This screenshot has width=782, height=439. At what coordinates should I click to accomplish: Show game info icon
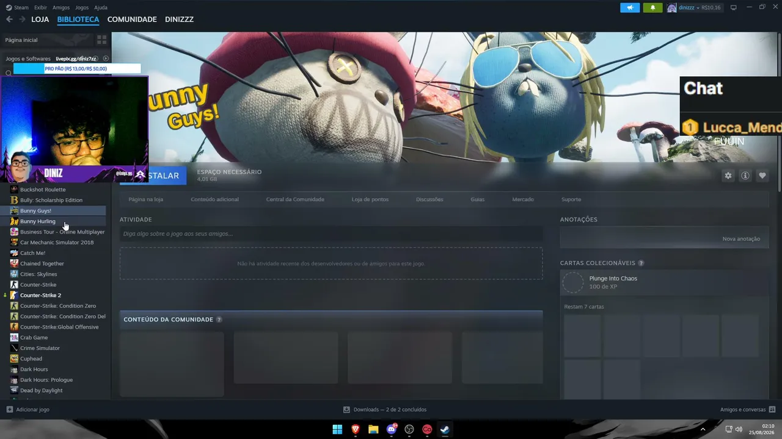coord(745,176)
